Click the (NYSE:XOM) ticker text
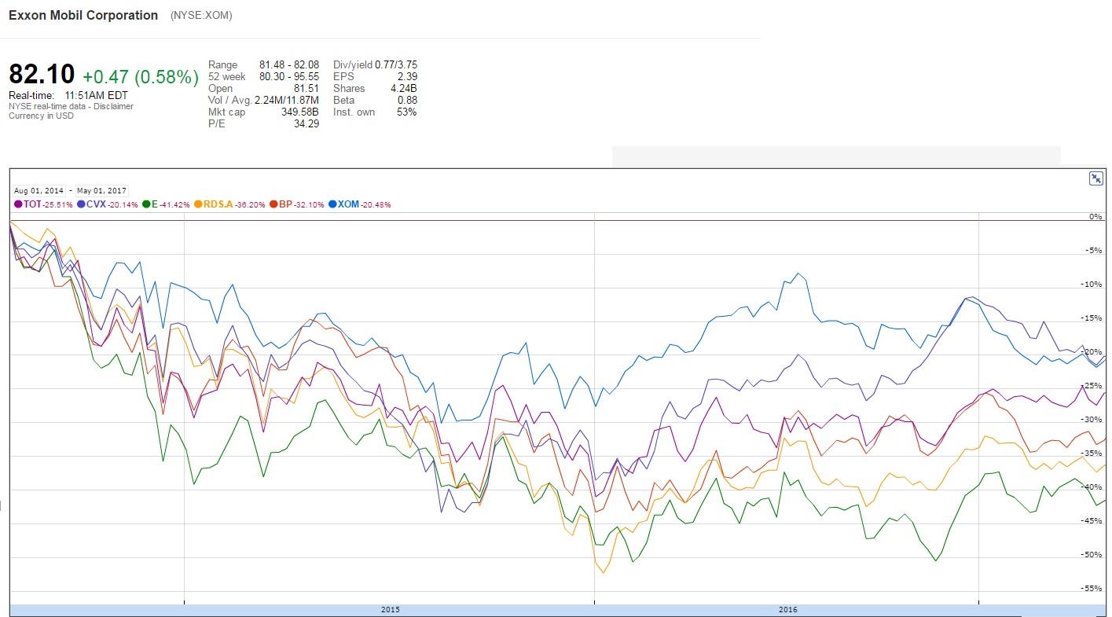The height and width of the screenshot is (617, 1112). (201, 15)
